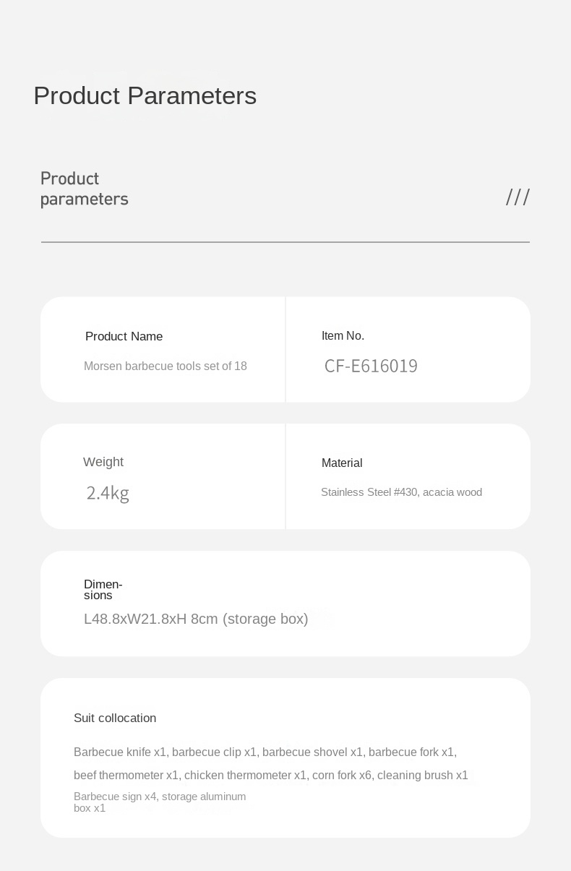Select the Suit collocation heading
The width and height of the screenshot is (571, 871).
115,718
